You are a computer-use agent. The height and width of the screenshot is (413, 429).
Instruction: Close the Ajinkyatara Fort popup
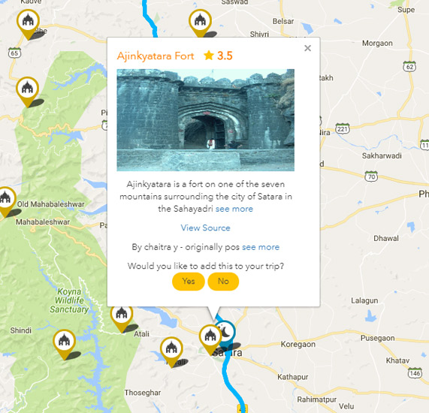pyautogui.click(x=307, y=48)
